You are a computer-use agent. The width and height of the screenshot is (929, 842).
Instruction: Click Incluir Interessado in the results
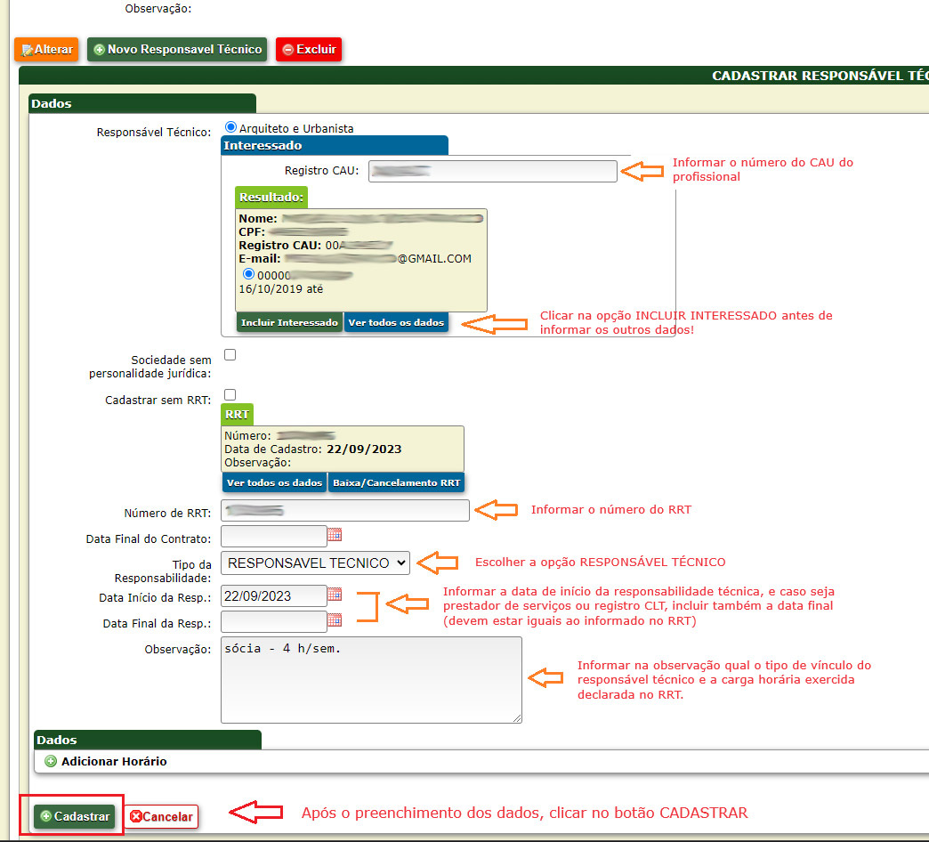[289, 322]
